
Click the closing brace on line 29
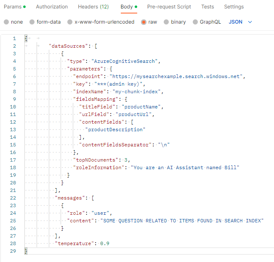point(26,251)
